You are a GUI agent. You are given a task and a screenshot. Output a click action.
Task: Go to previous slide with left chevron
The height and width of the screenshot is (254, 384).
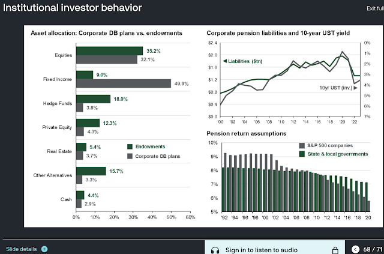click(356, 249)
